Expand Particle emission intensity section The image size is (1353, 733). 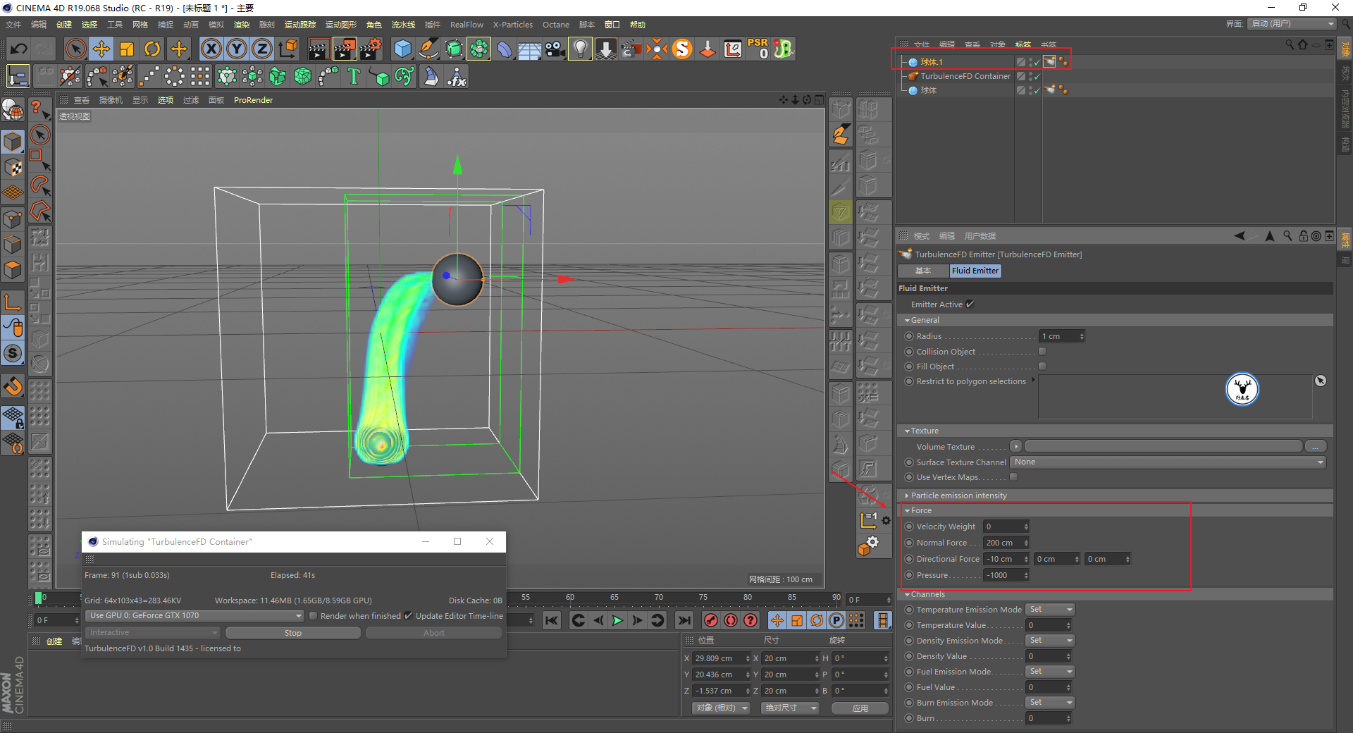point(958,495)
